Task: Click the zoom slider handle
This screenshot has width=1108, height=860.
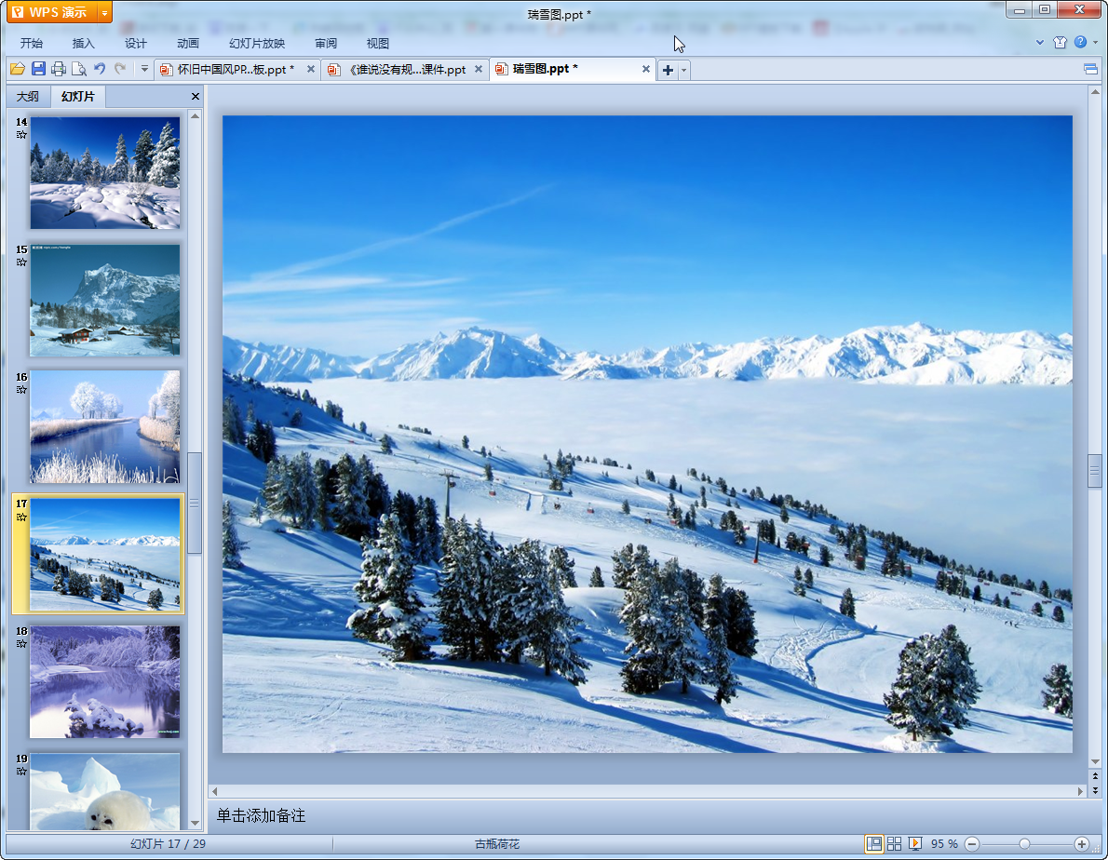Action: click(1024, 844)
